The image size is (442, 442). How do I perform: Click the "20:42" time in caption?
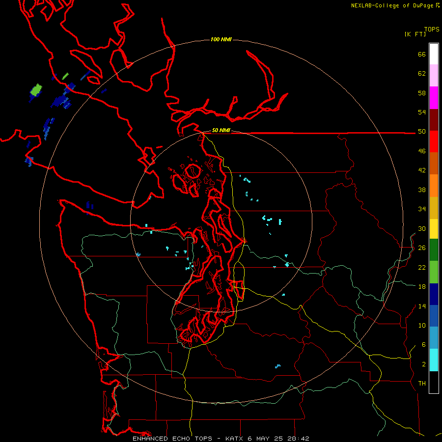point(298,439)
